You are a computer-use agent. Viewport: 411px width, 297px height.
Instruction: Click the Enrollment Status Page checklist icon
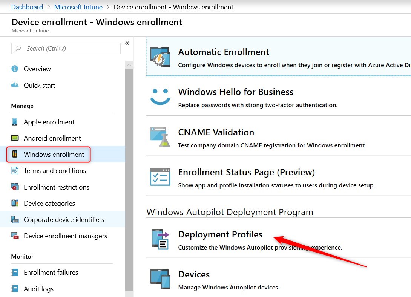point(160,177)
